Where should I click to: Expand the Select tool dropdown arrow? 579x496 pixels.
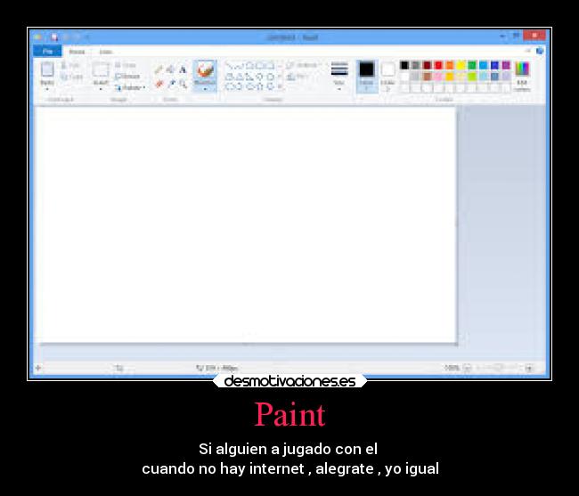click(101, 89)
